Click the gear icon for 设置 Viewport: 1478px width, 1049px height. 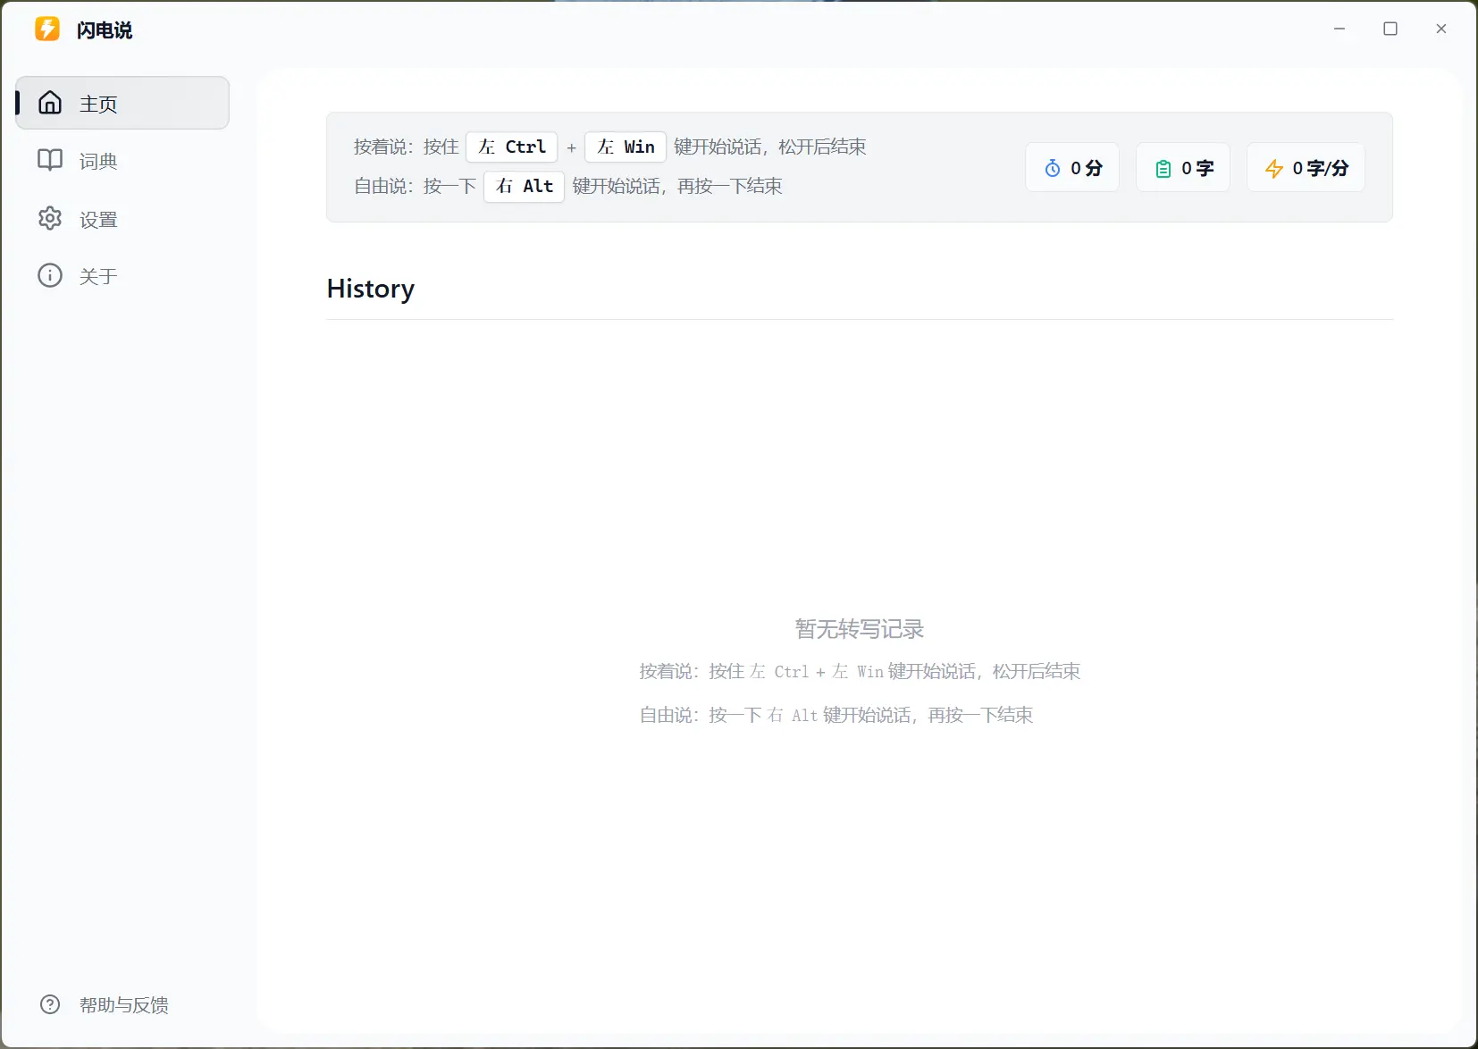pyautogui.click(x=50, y=219)
